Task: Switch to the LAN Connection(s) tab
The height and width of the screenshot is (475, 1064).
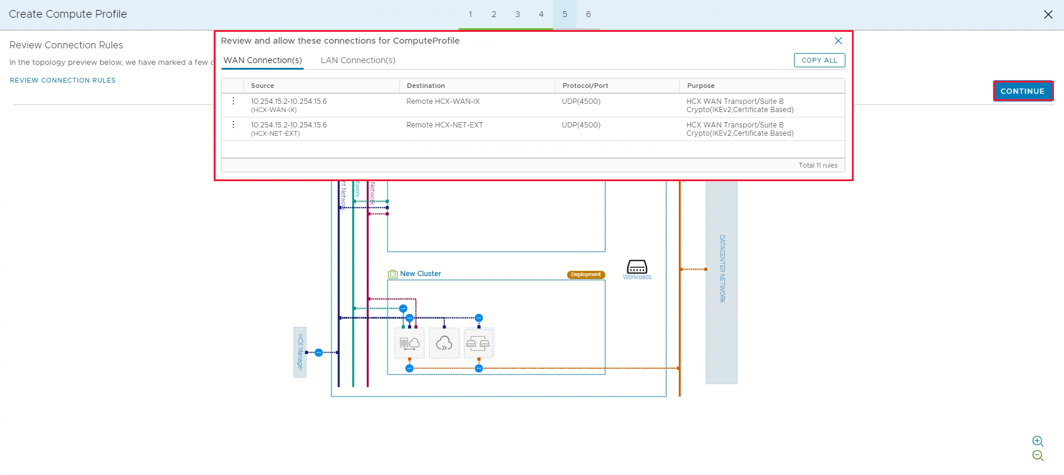Action: 358,60
